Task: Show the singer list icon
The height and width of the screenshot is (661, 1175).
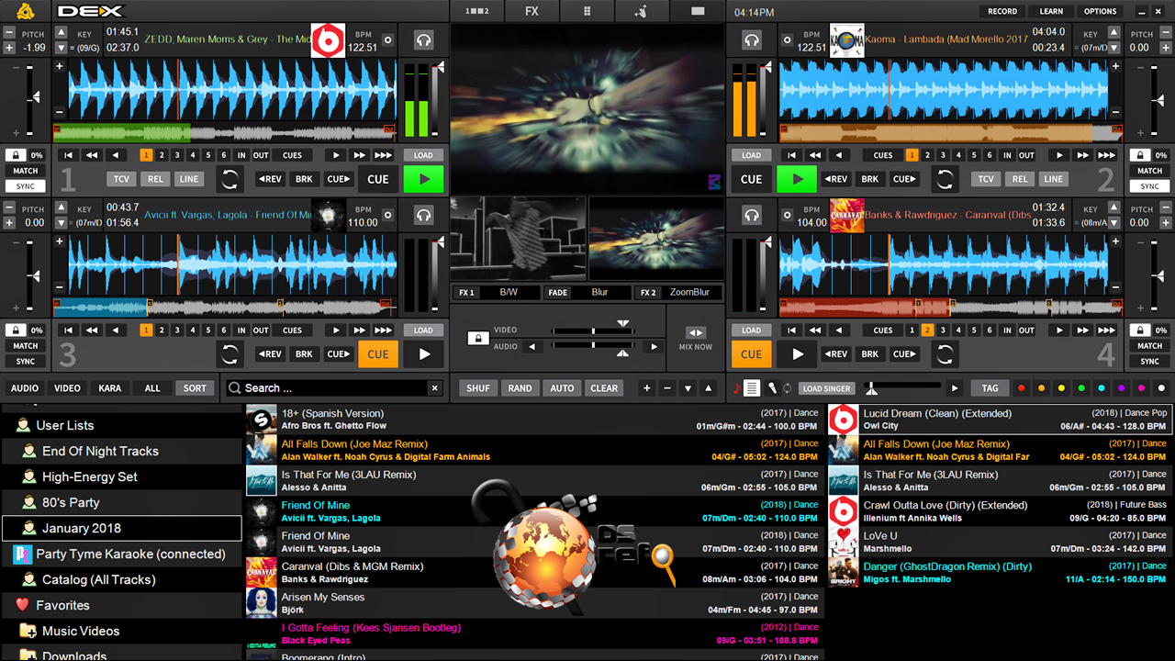Action: pyautogui.click(x=752, y=388)
